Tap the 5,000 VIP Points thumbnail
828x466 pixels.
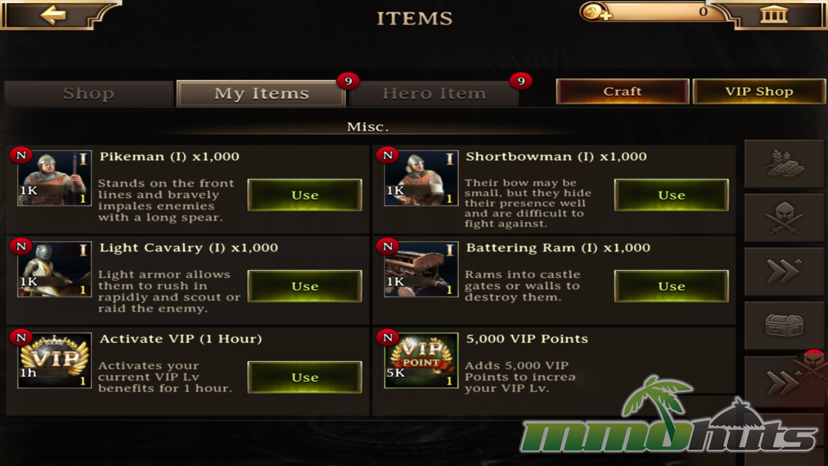click(421, 360)
